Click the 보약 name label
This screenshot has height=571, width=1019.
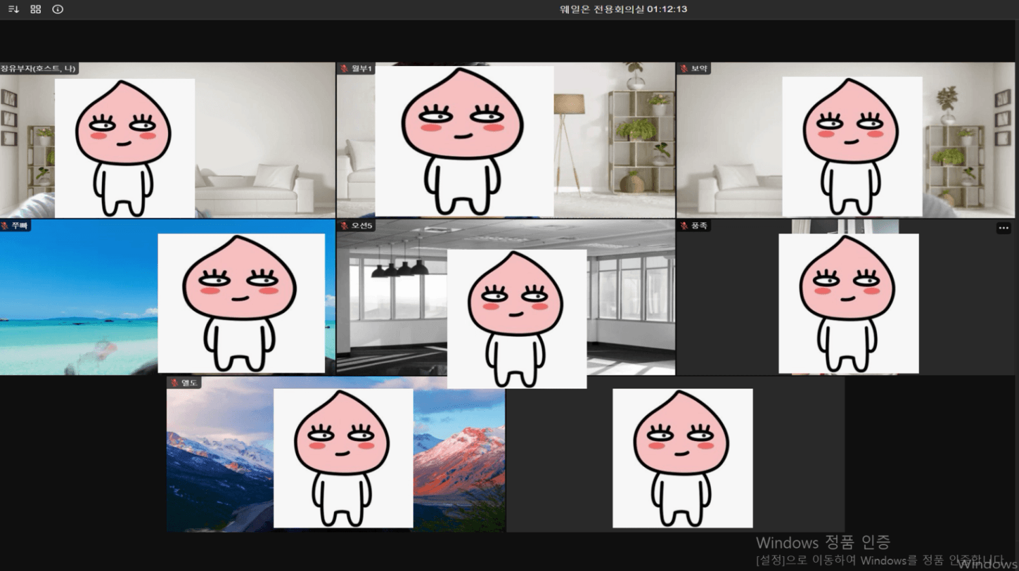[699, 69]
